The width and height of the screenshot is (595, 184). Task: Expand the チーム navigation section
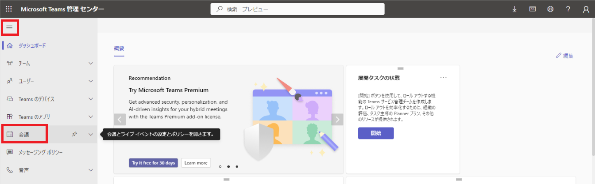coord(91,64)
